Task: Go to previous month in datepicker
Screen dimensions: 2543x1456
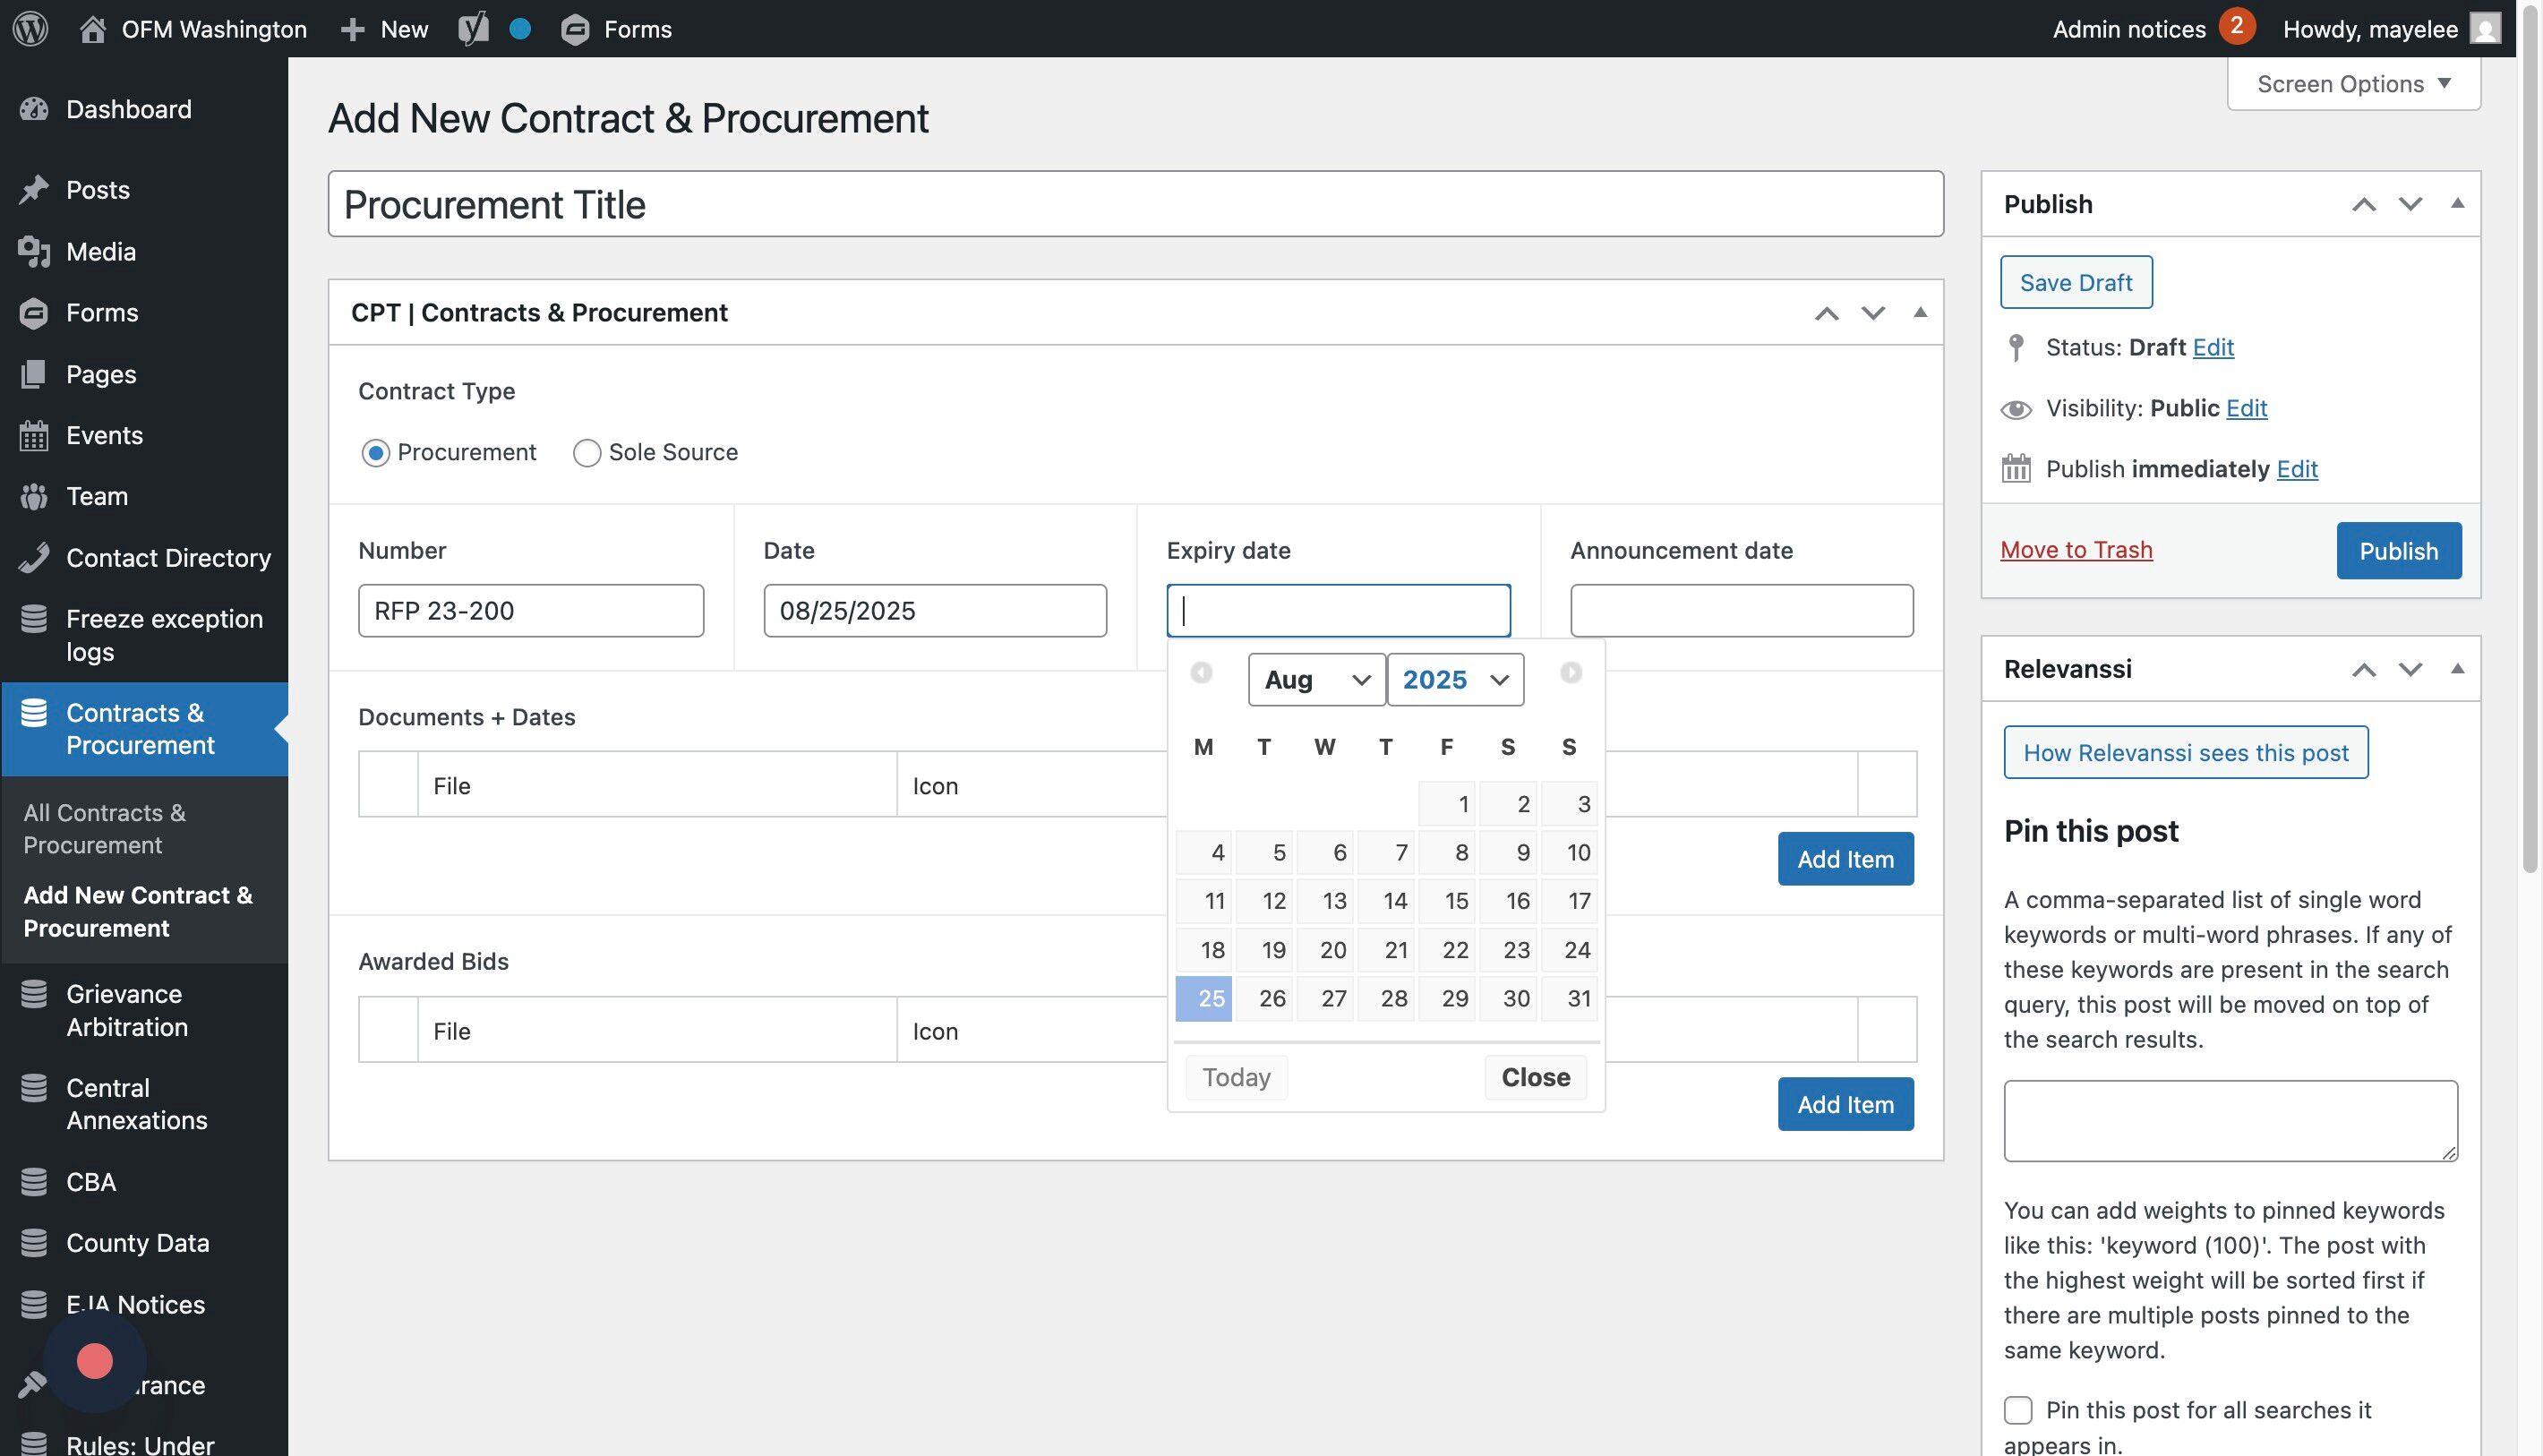Action: coord(1201,673)
